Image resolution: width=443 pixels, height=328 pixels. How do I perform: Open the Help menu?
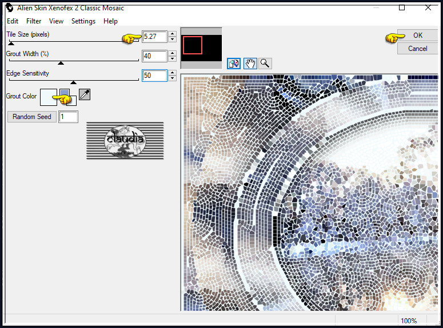pos(110,21)
